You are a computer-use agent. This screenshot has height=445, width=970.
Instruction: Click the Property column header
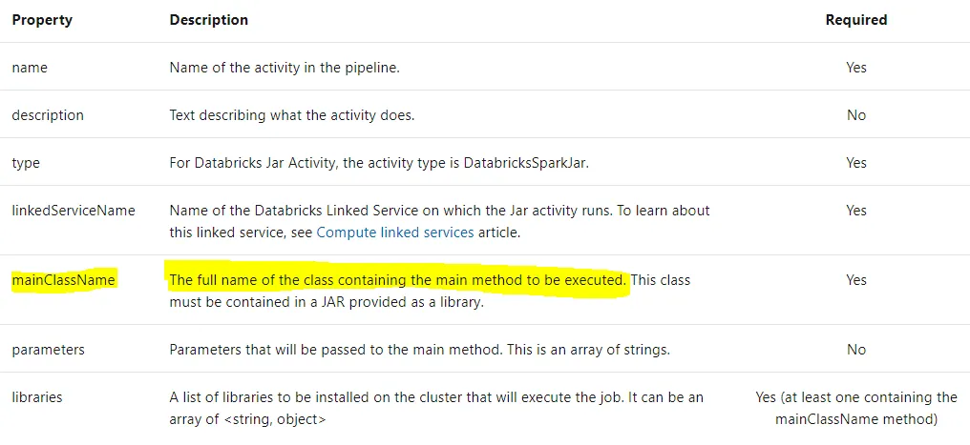click(42, 20)
